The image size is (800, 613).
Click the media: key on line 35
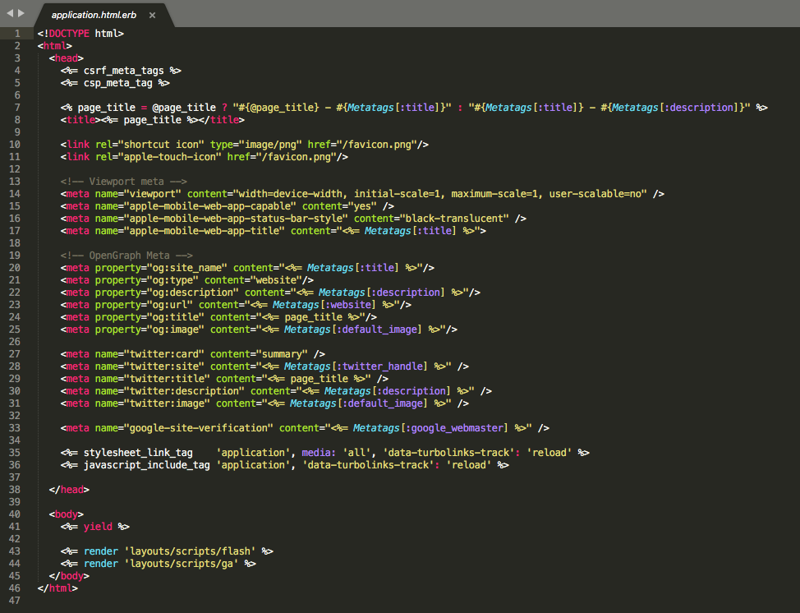pos(320,453)
